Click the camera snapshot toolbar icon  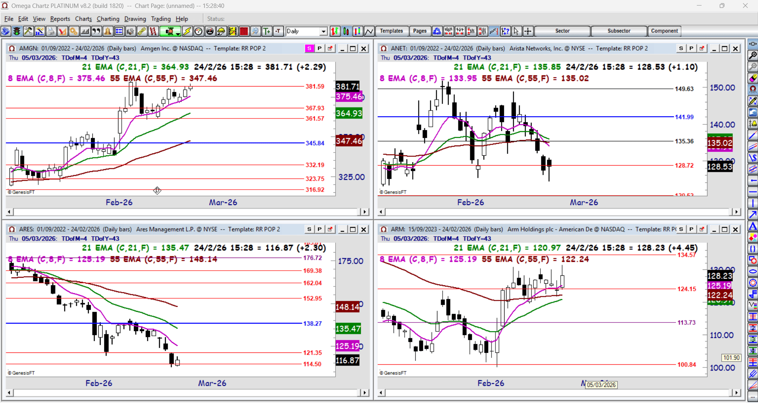pyautogui.click(x=131, y=31)
